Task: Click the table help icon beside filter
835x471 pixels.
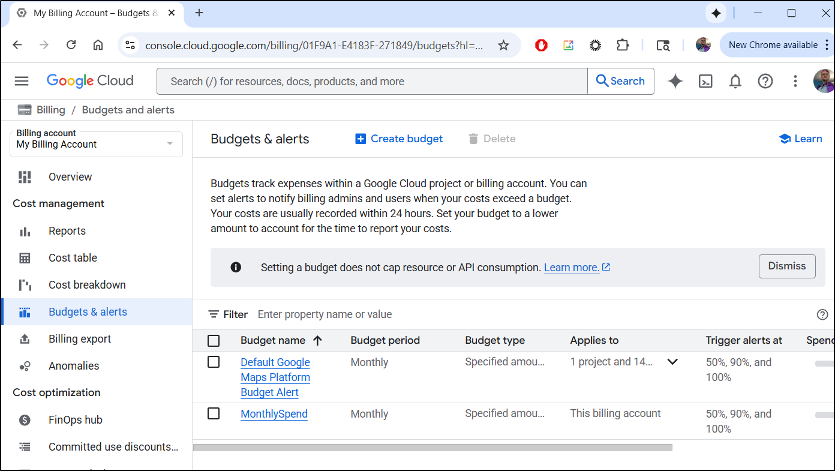Action: (822, 314)
